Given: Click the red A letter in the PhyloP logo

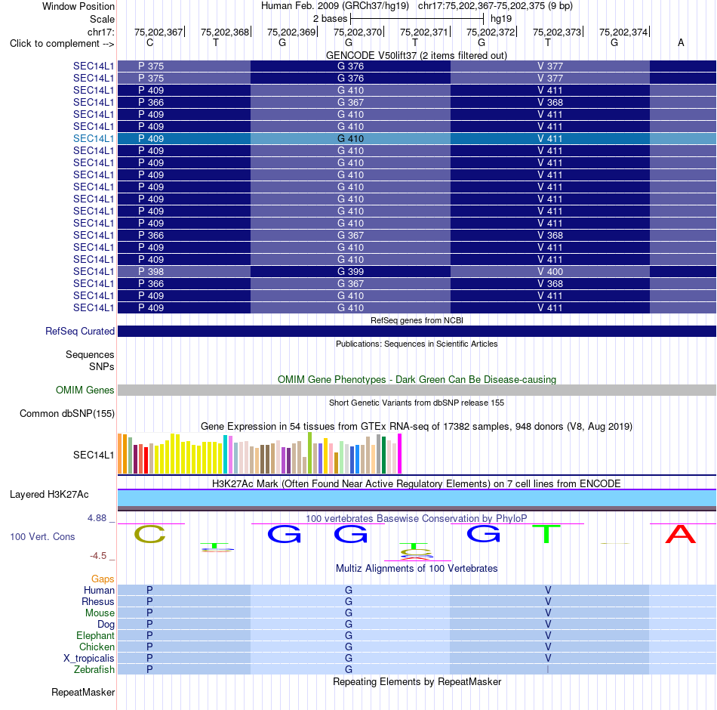Looking at the screenshot, I should click(x=681, y=534).
